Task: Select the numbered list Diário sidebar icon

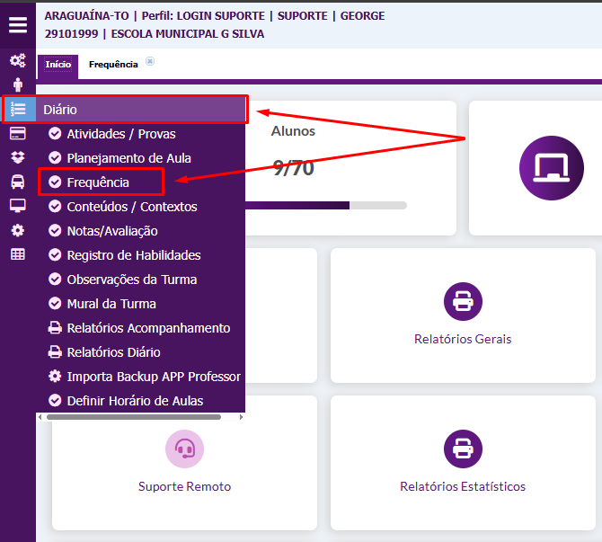Action: point(18,109)
